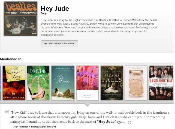Screen dimensions: 175x129
Task: Select The Sonnet Lover book cover
Action: [x=14, y=83]
